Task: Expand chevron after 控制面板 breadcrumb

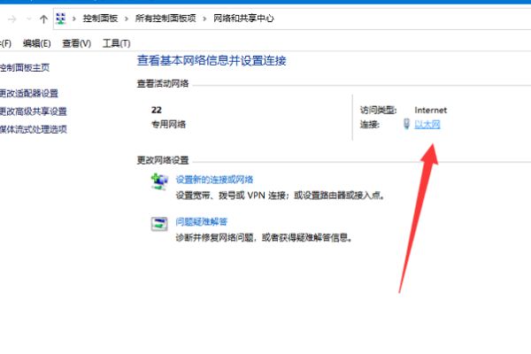Action: coord(127,19)
